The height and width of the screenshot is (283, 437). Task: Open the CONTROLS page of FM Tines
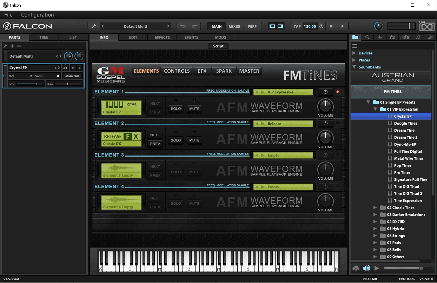177,71
